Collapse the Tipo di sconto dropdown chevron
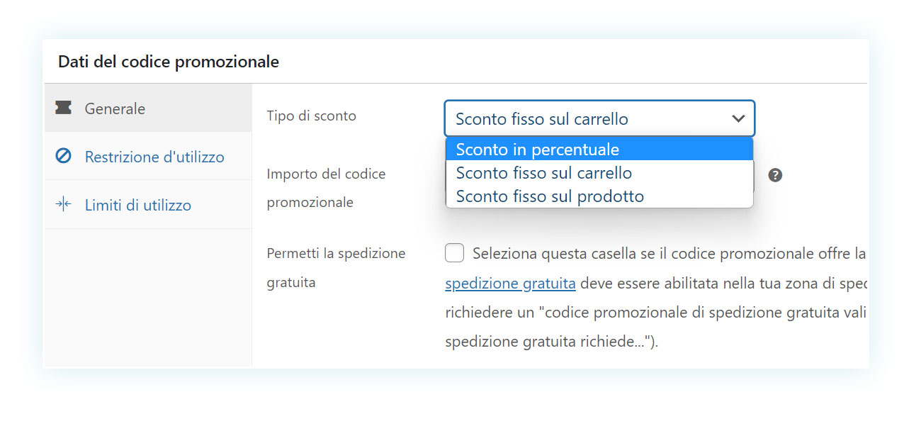The height and width of the screenshot is (431, 921). coord(738,118)
